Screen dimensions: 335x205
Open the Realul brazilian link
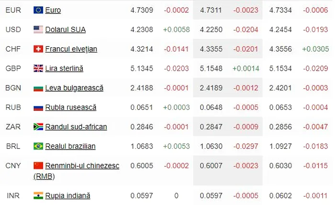click(x=70, y=146)
